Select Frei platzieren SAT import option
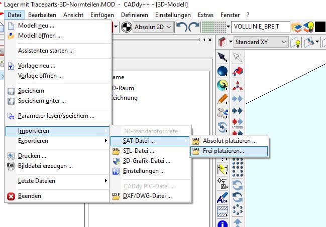Screen dimensions: 326x227 (x=229, y=151)
